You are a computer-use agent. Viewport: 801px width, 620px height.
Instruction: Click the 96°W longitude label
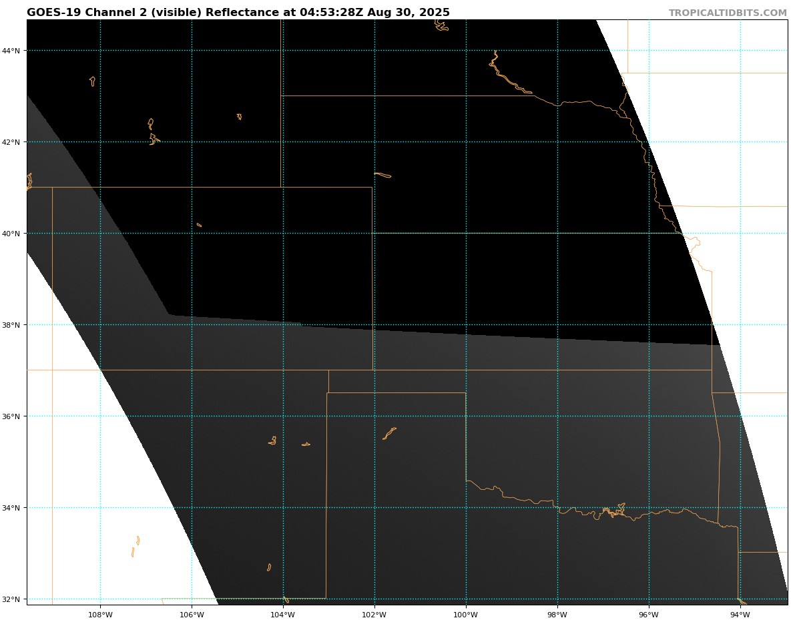pyautogui.click(x=649, y=615)
